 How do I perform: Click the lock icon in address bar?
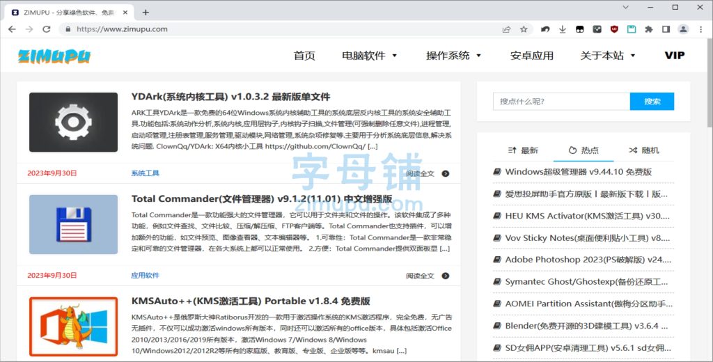pyautogui.click(x=68, y=29)
